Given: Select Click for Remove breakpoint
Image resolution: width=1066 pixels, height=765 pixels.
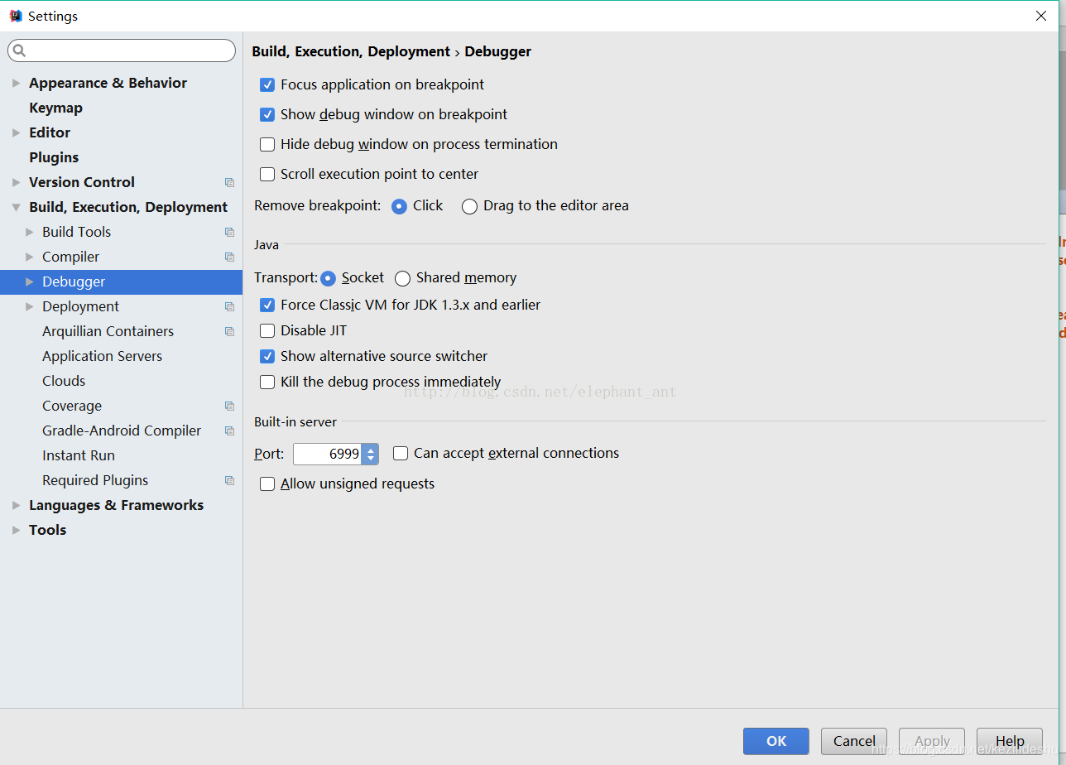Looking at the screenshot, I should (x=399, y=206).
